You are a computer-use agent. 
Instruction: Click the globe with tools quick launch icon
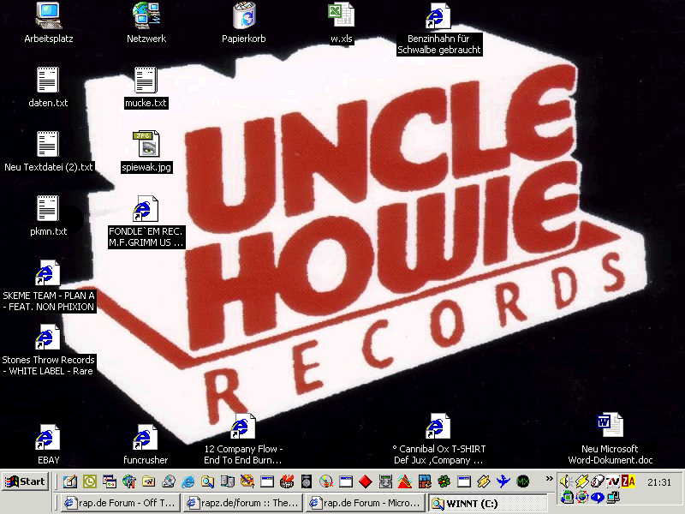129,481
